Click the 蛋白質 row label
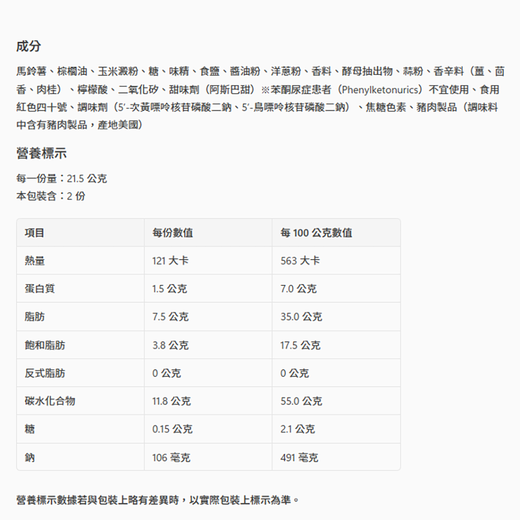This screenshot has height=520, width=520. (x=40, y=289)
